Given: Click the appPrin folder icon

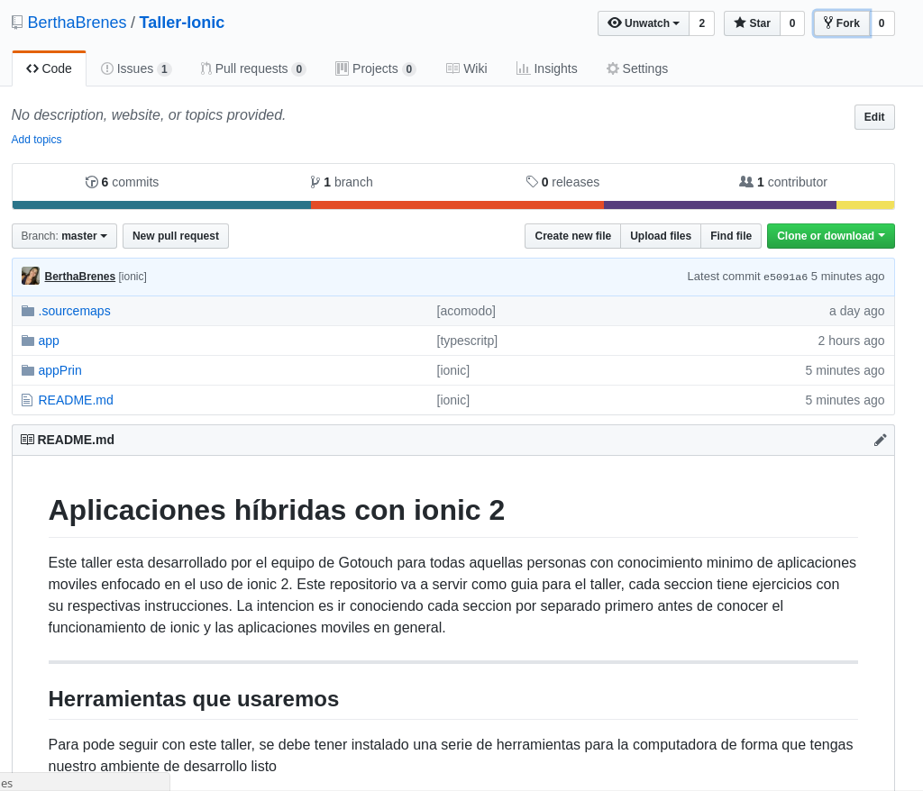Looking at the screenshot, I should pos(28,370).
